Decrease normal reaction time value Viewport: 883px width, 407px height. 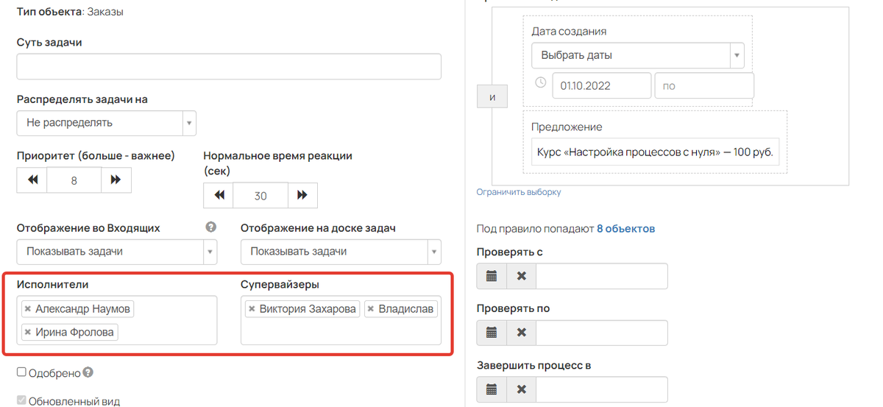pos(219,196)
